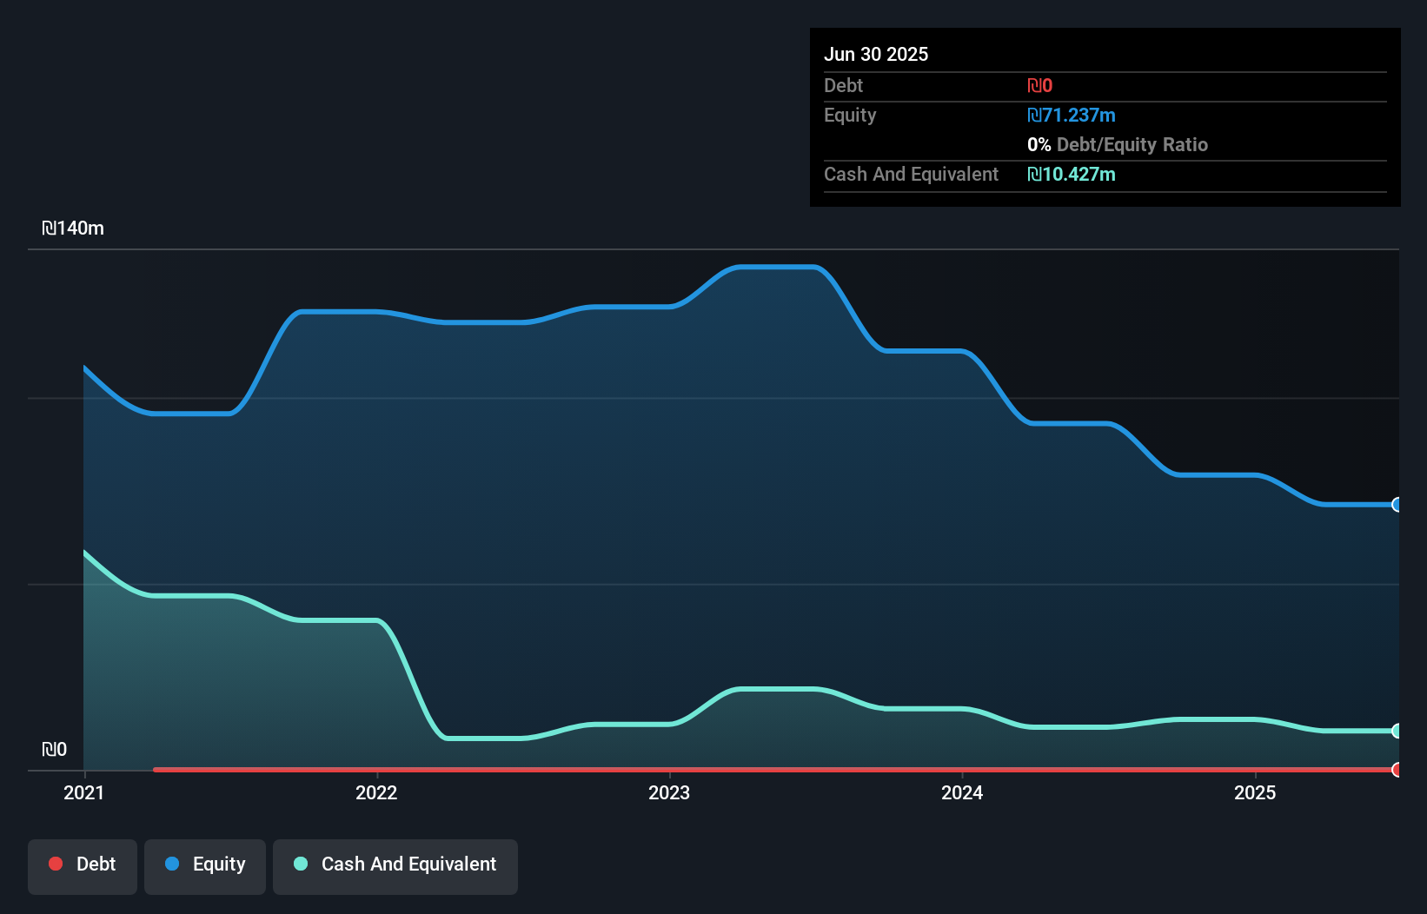Screen dimensions: 1427x914
Task: Click the blue Equity endpoint marker on chart
Action: tap(1397, 505)
